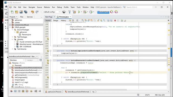This screenshot has height=97, width=173.
Task: Shift line right icon
Action: coord(111,20)
